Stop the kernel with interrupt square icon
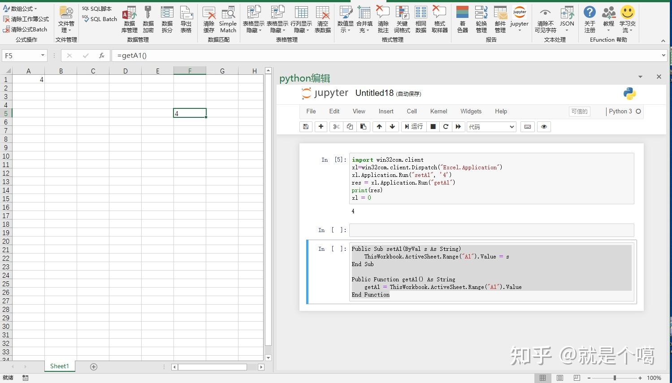672x383 pixels. 433,127
